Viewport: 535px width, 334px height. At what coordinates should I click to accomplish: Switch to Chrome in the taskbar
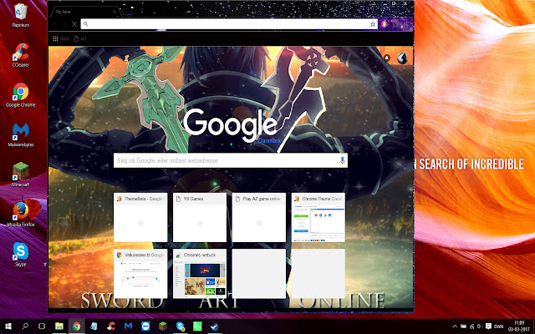pos(76,326)
